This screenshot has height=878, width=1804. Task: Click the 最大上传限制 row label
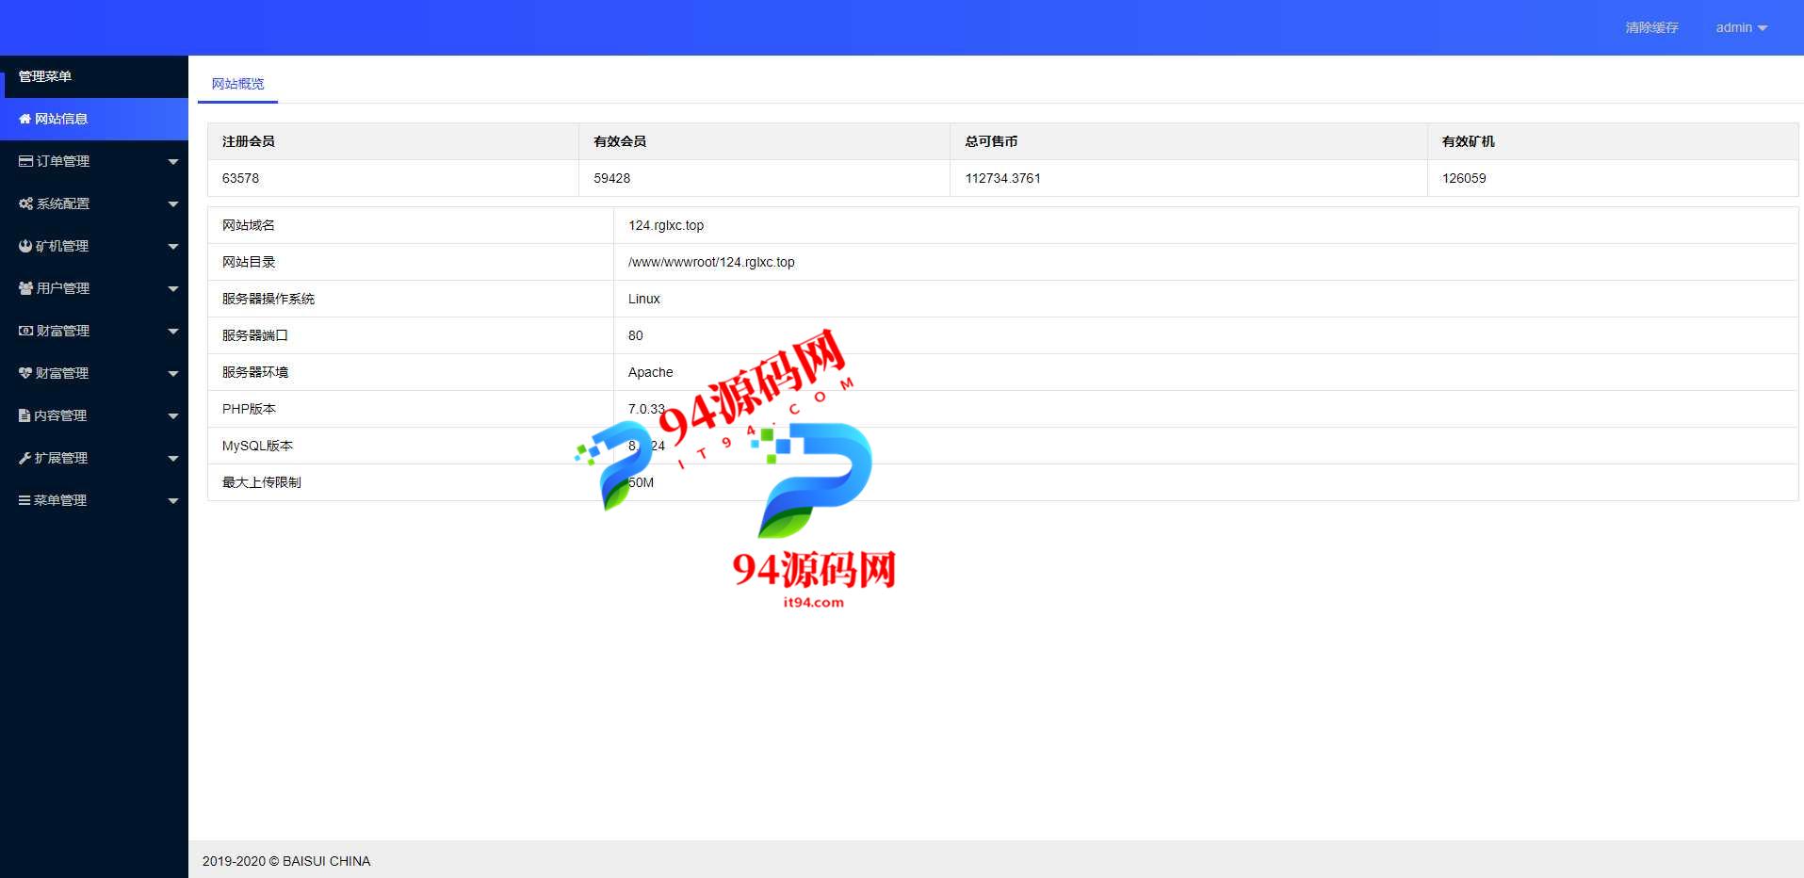(x=262, y=482)
